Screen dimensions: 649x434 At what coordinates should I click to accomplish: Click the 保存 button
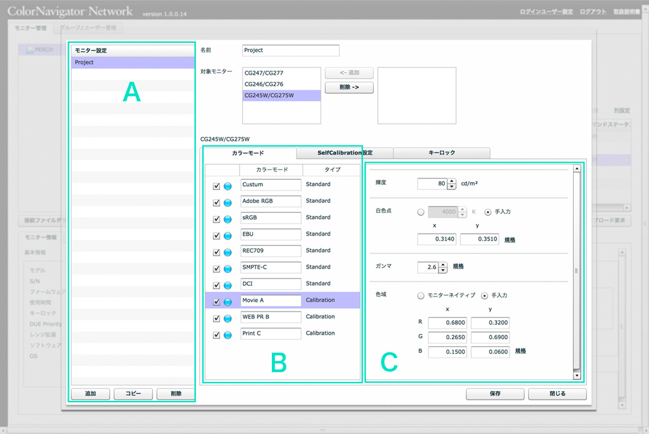(495, 394)
